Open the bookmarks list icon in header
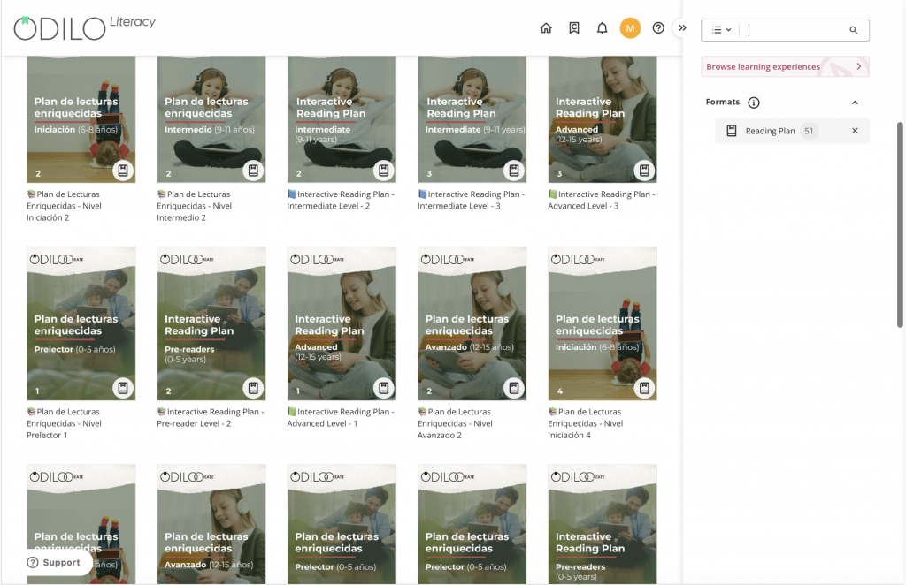Viewport: 906px width, 585px height. pyautogui.click(x=573, y=28)
